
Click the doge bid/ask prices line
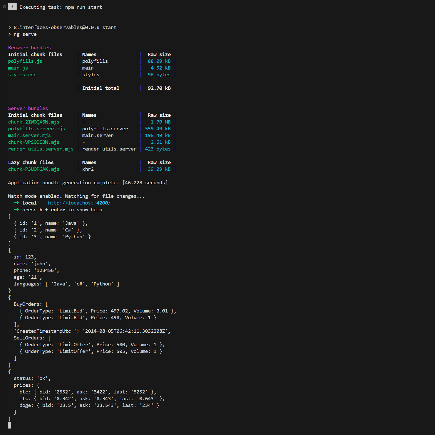(x=89, y=405)
